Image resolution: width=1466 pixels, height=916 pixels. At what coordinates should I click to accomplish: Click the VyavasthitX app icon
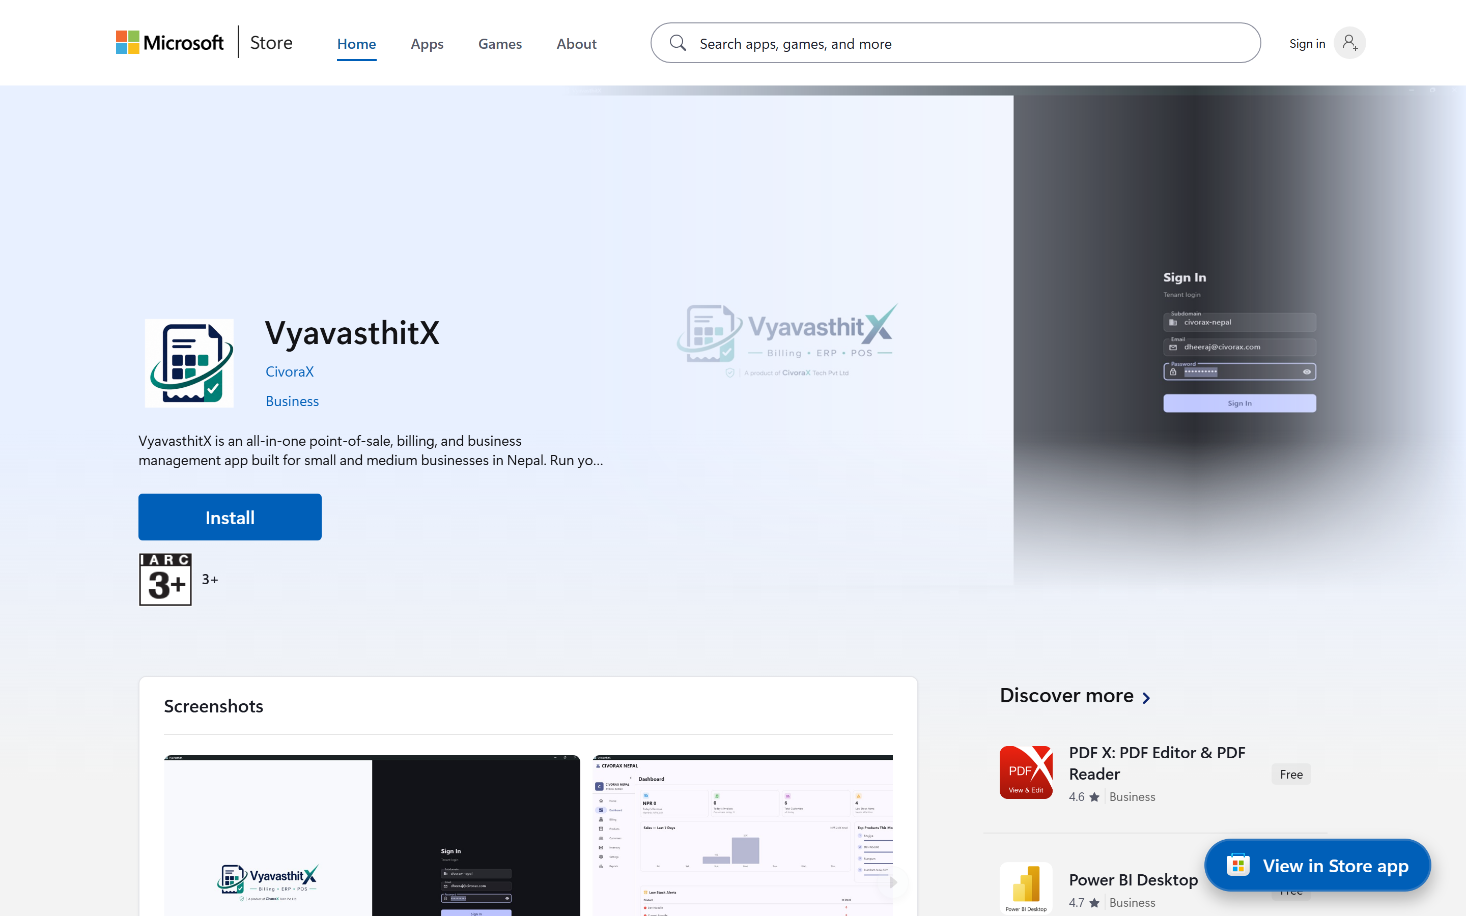pyautogui.click(x=189, y=363)
